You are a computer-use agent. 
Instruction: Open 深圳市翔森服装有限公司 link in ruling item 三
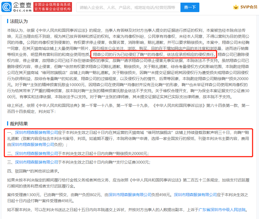click(x=36, y=162)
